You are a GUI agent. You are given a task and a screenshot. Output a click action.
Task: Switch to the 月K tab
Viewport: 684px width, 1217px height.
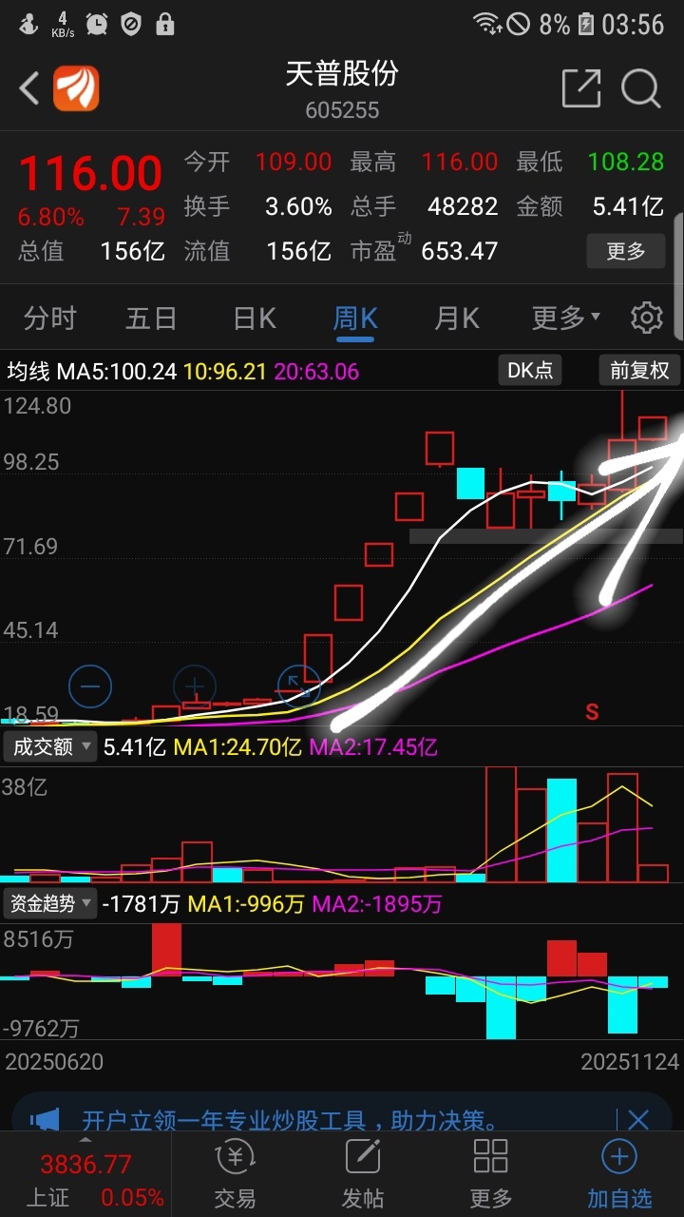click(457, 319)
